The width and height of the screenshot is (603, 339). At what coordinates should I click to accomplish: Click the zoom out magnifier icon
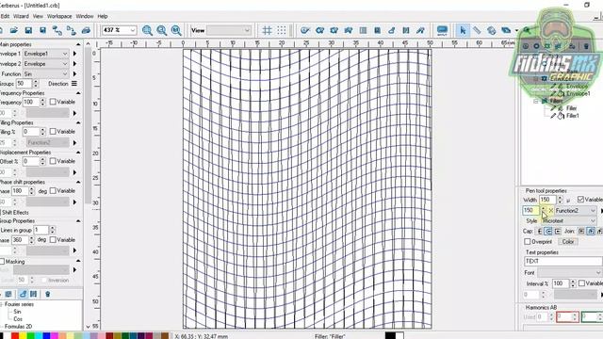coord(161,30)
